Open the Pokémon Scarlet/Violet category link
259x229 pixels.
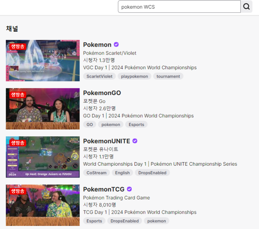click(x=110, y=53)
